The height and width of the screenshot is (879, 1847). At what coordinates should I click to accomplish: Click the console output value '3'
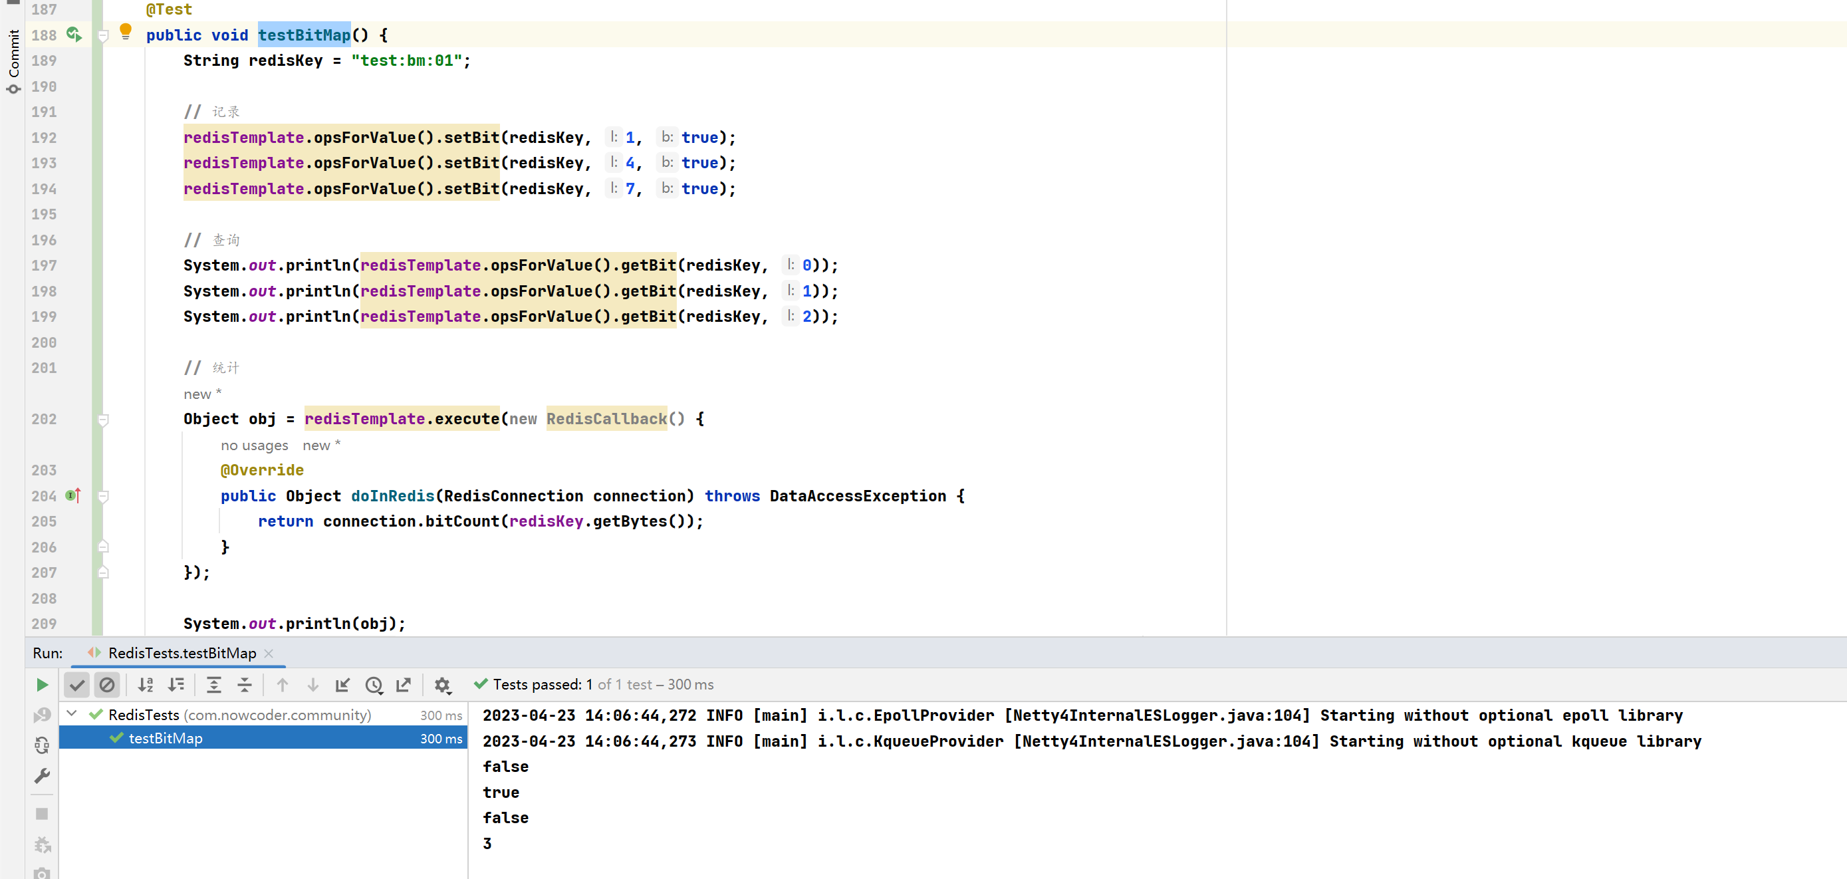pyautogui.click(x=487, y=843)
